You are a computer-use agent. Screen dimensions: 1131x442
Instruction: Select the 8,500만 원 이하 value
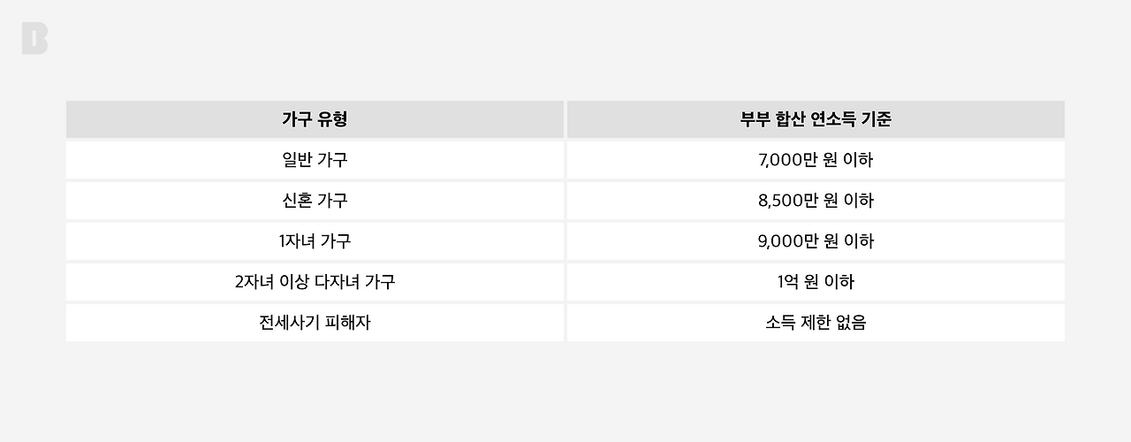pos(816,201)
